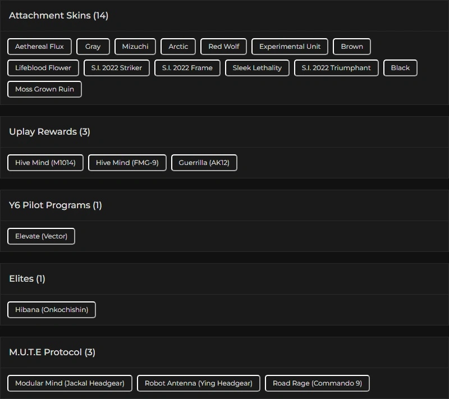Open the S.I. 2022 Triumphant tag
The height and width of the screenshot is (399, 449).
tap(336, 68)
